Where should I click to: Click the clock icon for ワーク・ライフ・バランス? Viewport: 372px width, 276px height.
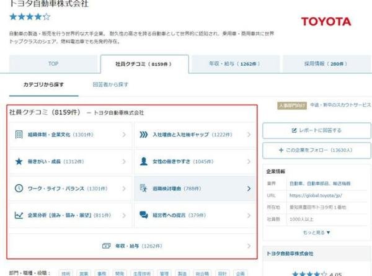[x=19, y=189]
